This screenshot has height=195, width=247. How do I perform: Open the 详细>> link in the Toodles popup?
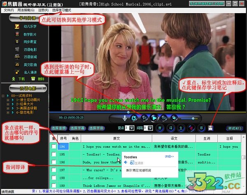169,157
